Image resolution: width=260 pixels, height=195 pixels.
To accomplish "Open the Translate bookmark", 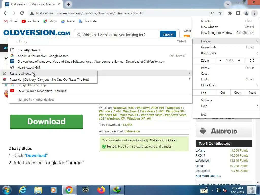I will pos(88,21).
